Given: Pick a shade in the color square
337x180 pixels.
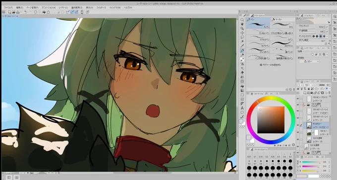Looking at the screenshot, I should pyautogui.click(x=271, y=120).
